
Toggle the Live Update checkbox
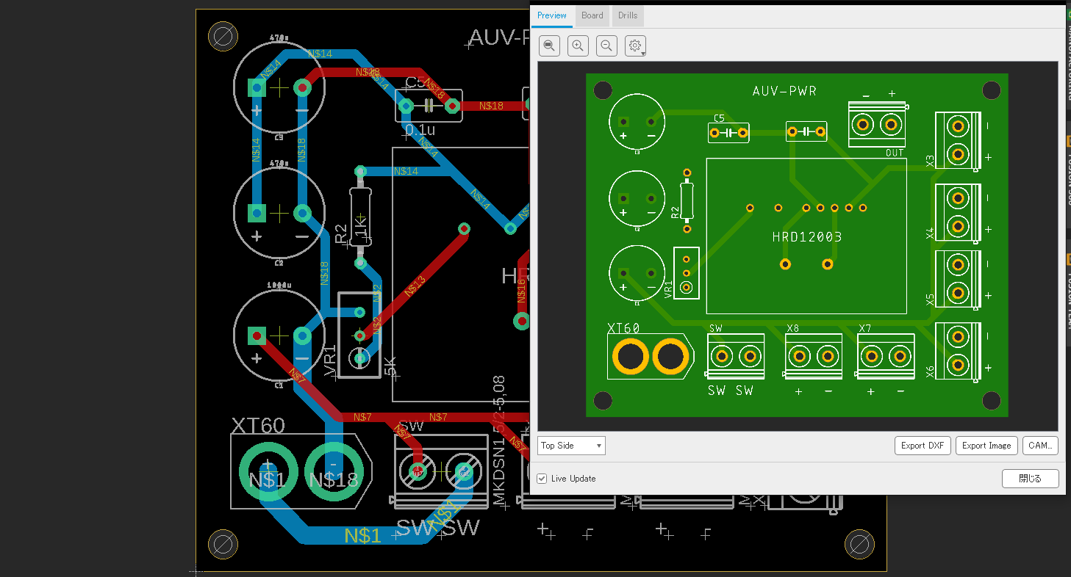point(542,479)
